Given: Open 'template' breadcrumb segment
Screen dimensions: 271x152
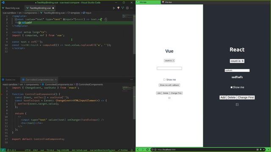Looking at the screenshot, I should coord(74,13).
